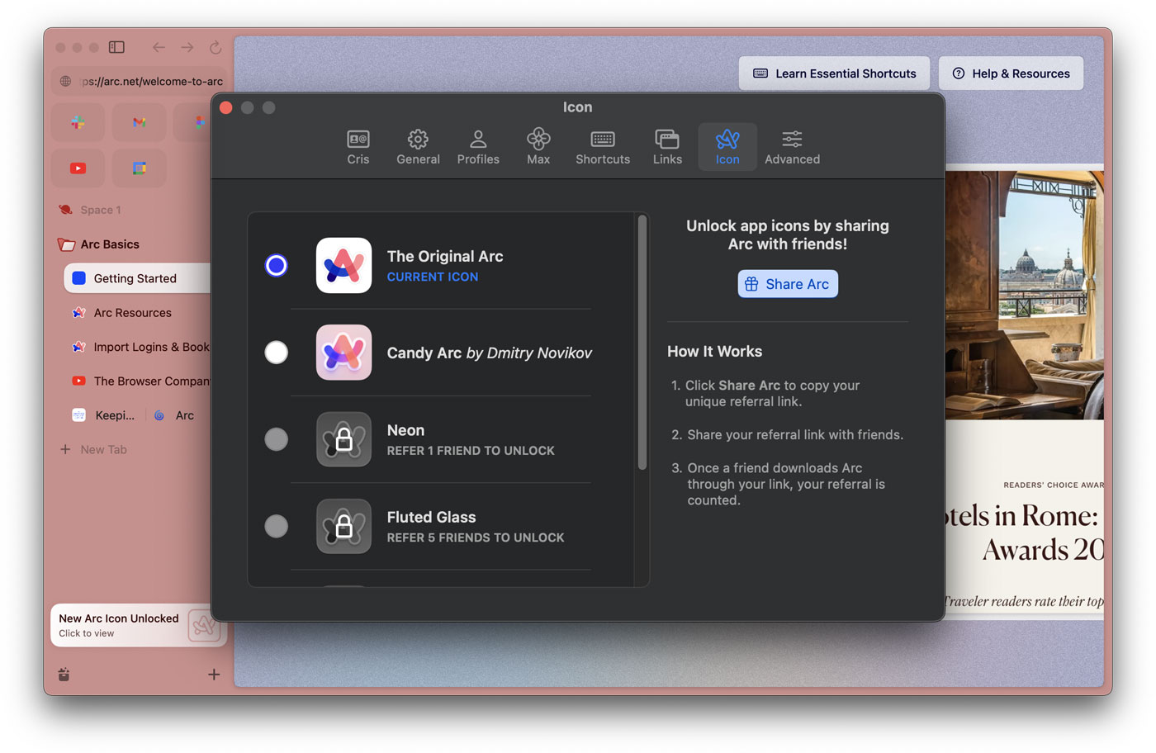The height and width of the screenshot is (753, 1156).
Task: Click the plus icon at sidebar bottom
Action: tap(214, 675)
